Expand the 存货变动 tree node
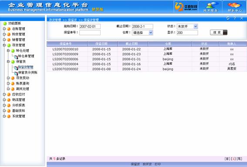 (x=8, y=78)
